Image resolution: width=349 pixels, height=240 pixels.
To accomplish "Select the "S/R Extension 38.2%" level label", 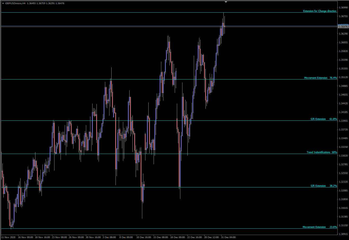I will [324, 186].
